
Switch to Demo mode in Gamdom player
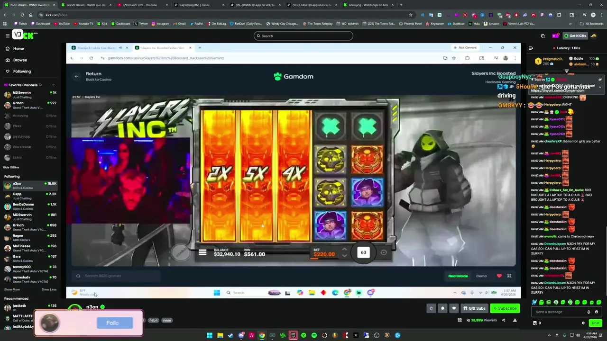(x=481, y=276)
